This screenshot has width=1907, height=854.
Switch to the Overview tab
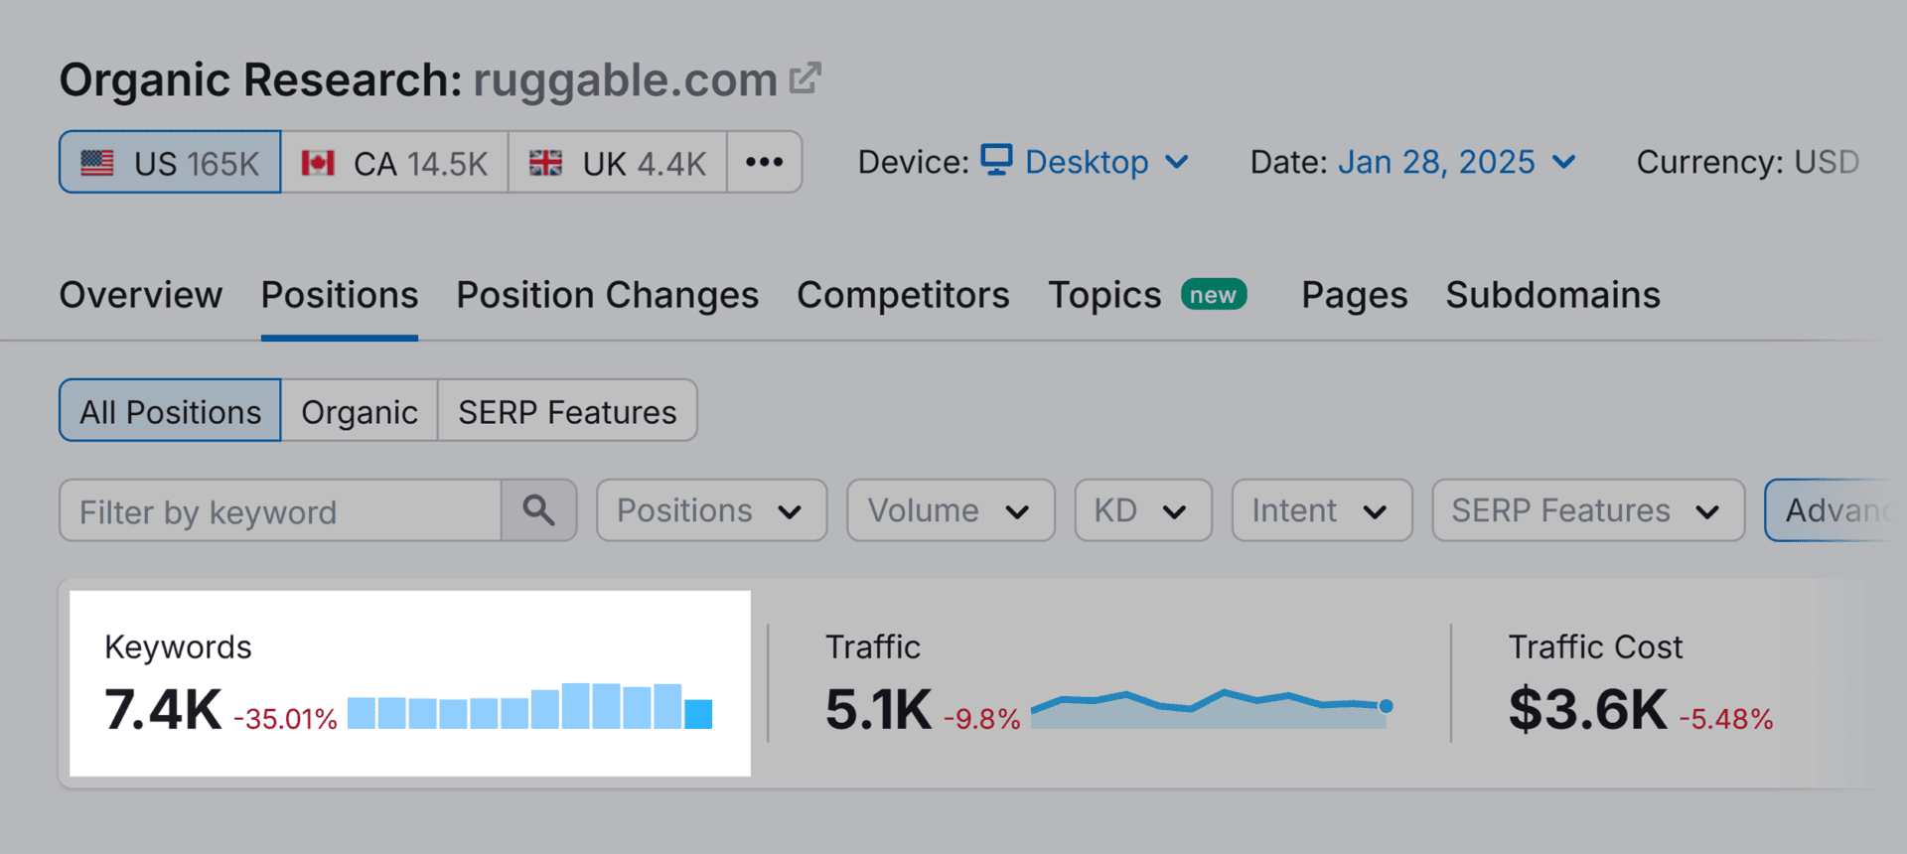[141, 295]
